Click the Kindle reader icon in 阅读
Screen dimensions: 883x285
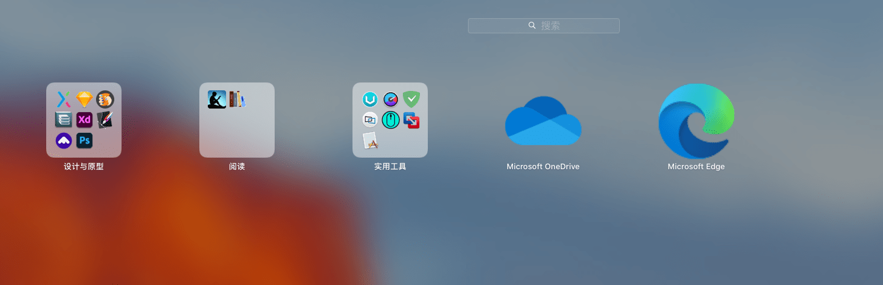pos(217,99)
